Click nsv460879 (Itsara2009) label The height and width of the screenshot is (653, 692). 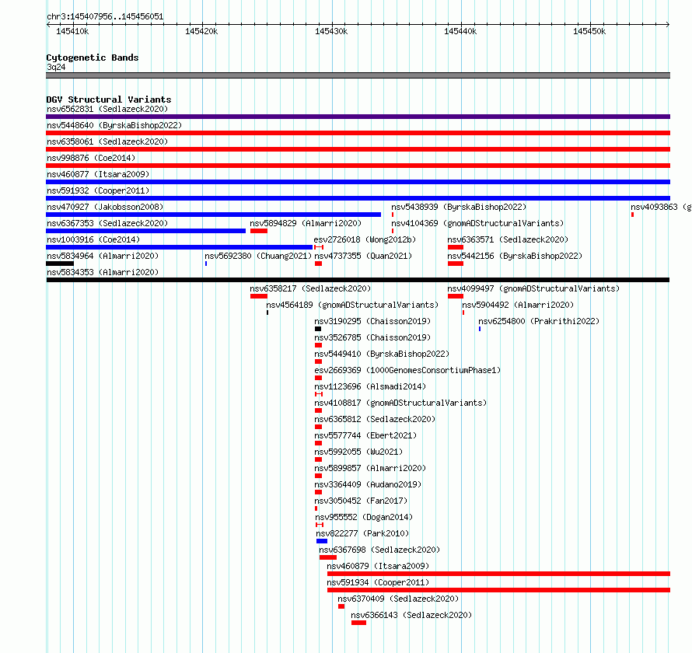378,566
